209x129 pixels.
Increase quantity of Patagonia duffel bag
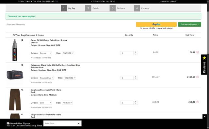pos(136,77)
